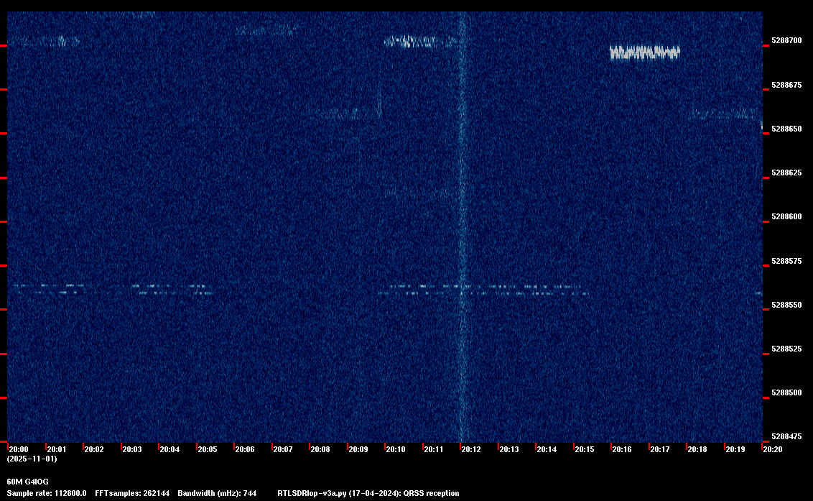813x501 pixels.
Task: Click the 60M G4IOG station label
Action: 27,482
